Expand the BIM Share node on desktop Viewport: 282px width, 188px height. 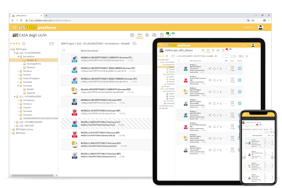point(11,133)
